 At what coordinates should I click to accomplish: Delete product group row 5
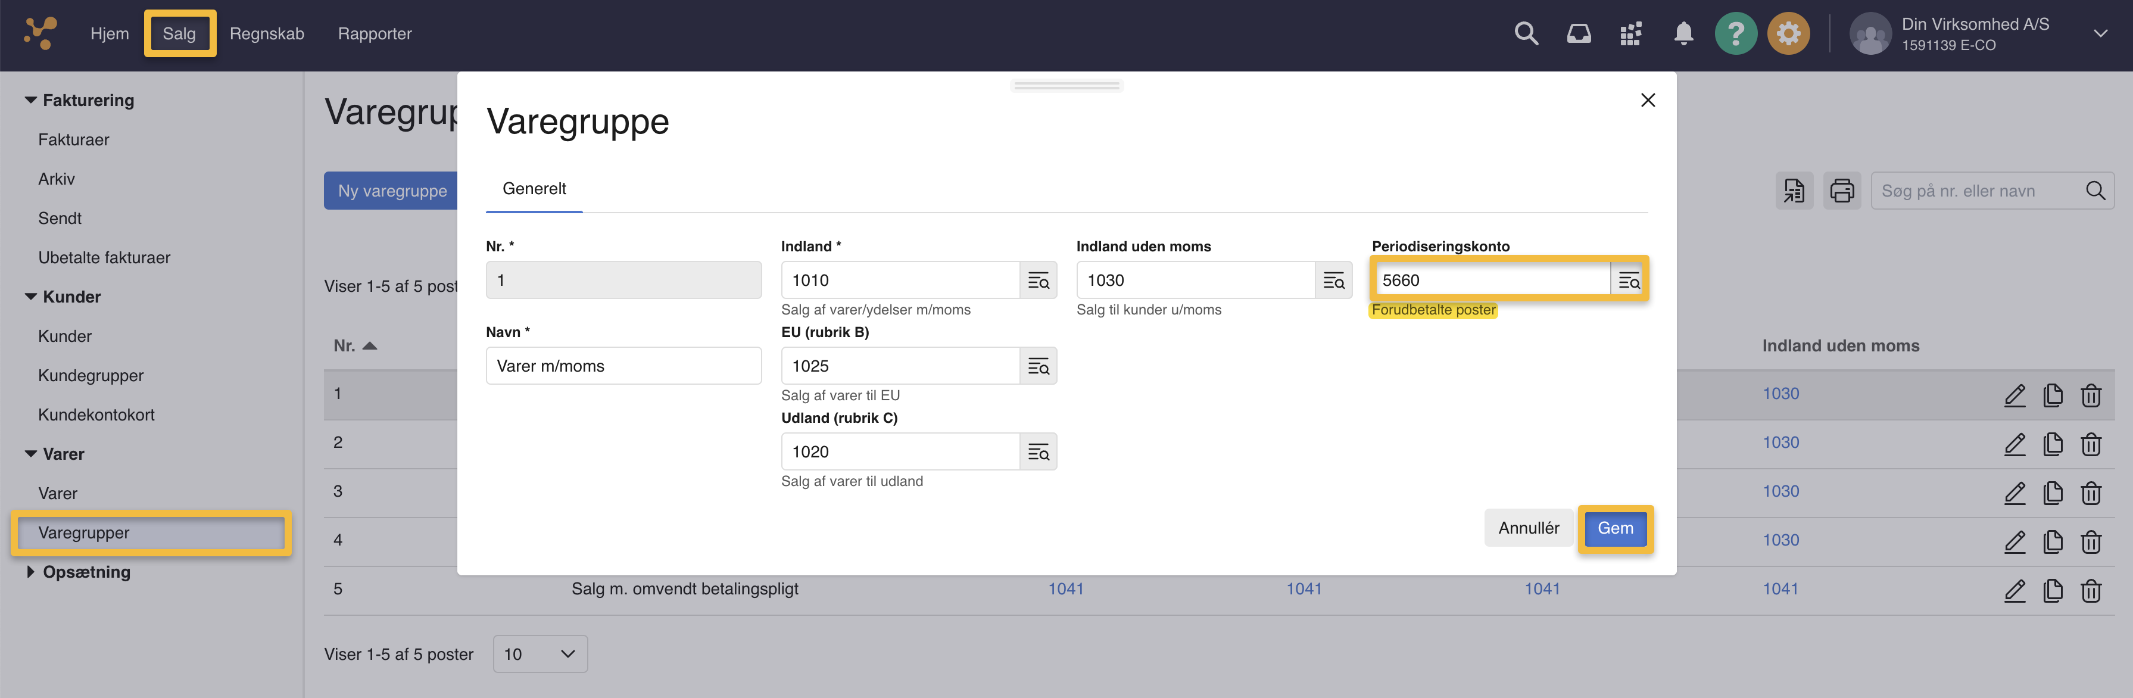[2090, 590]
